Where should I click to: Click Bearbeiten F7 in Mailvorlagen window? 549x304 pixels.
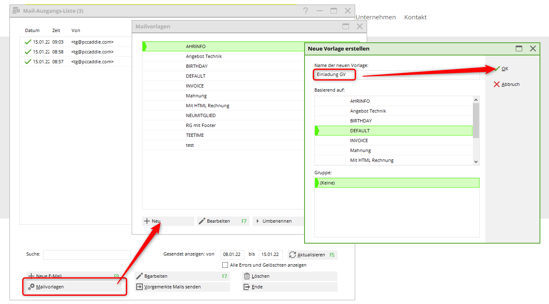223,221
